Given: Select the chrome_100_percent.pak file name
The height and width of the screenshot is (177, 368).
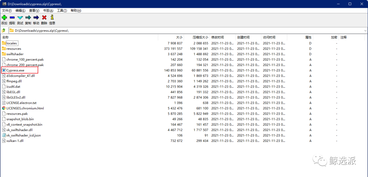Looking at the screenshot, I should [25, 60].
